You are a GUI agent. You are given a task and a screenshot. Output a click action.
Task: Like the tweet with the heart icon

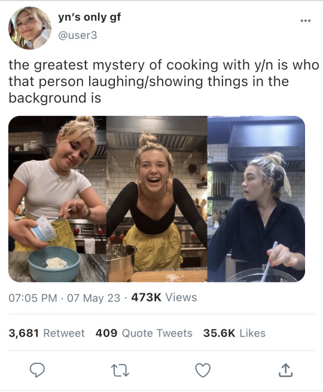[x=203, y=370]
